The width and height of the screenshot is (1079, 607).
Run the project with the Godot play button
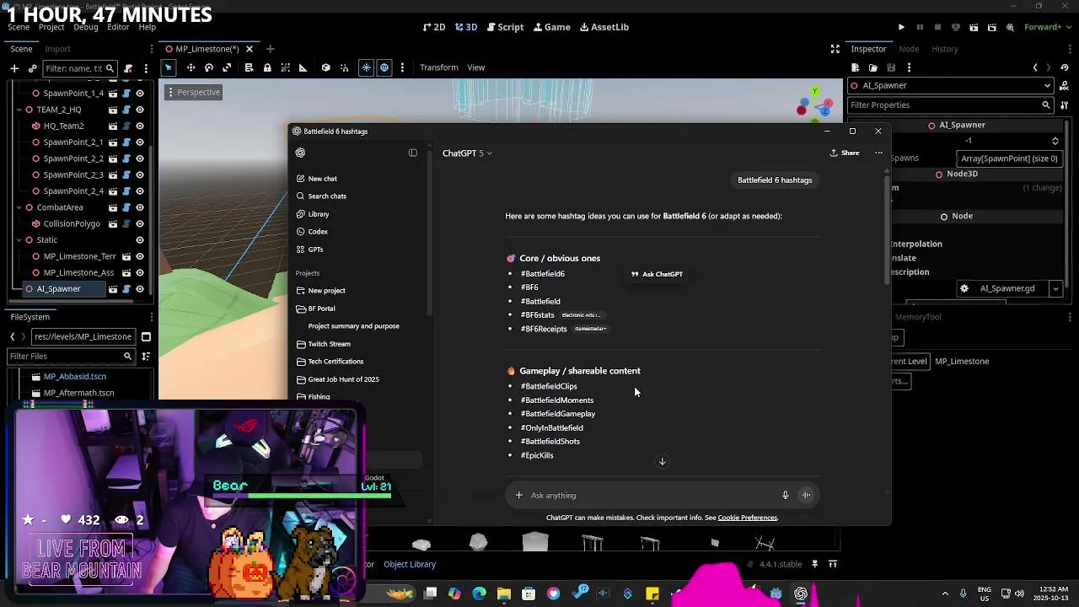click(x=901, y=27)
